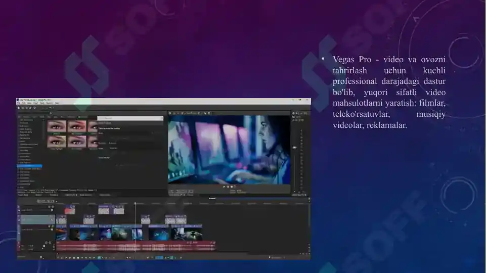Click the Stop button under video preview
486x273 pixels.
[232, 187]
